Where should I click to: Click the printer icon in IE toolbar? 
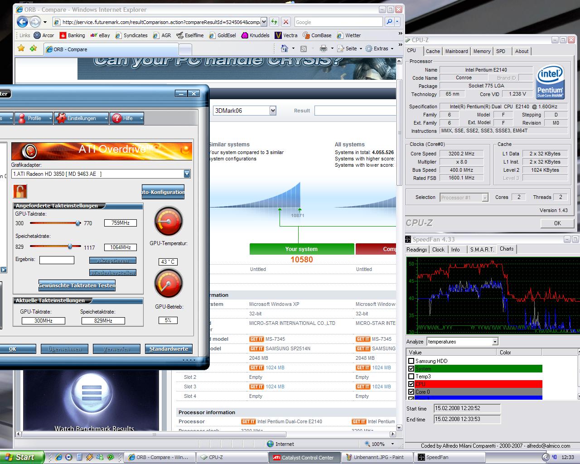(324, 48)
